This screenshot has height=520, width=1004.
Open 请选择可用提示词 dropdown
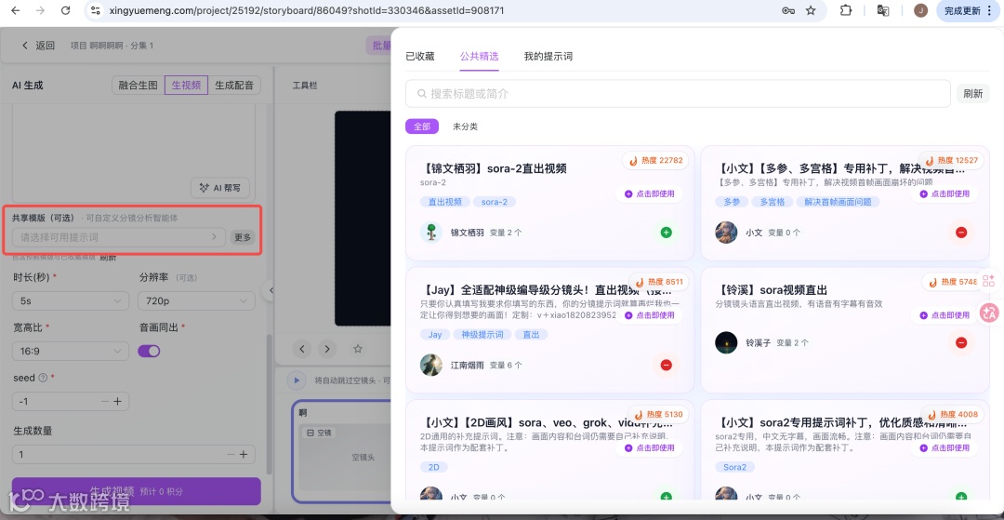pos(119,237)
